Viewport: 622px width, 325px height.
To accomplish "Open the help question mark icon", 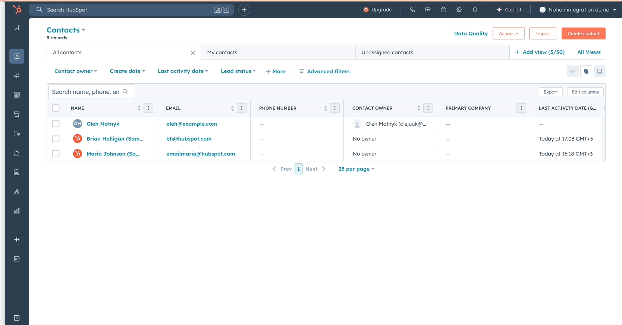I will 443,10.
